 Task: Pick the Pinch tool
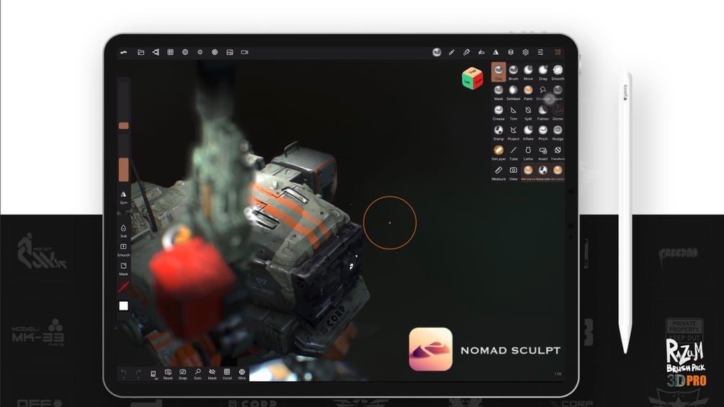pos(542,132)
